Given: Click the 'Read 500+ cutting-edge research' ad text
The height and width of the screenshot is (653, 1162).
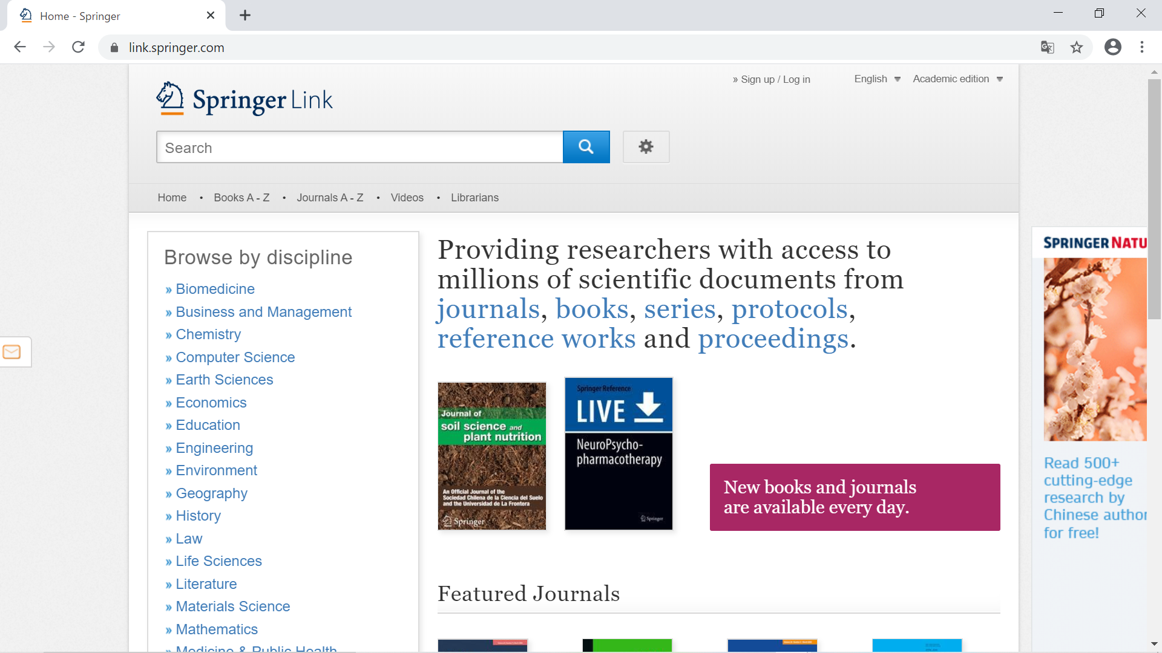Looking at the screenshot, I should point(1094,497).
